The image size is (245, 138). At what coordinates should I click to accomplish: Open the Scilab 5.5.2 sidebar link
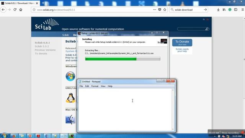pos(42,46)
